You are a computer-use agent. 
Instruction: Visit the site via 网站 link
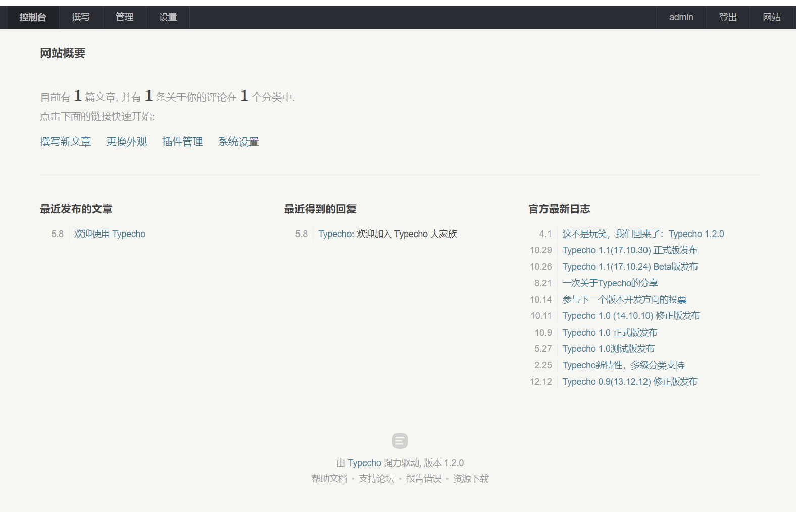pos(772,17)
